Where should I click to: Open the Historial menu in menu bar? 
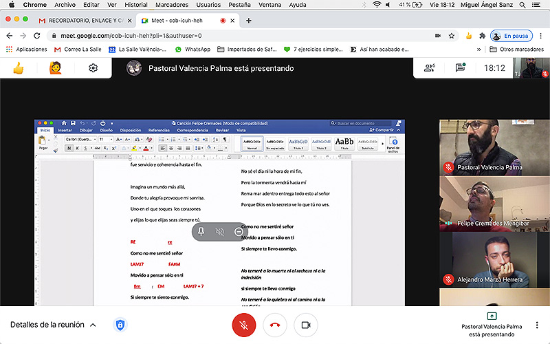pos(136,5)
